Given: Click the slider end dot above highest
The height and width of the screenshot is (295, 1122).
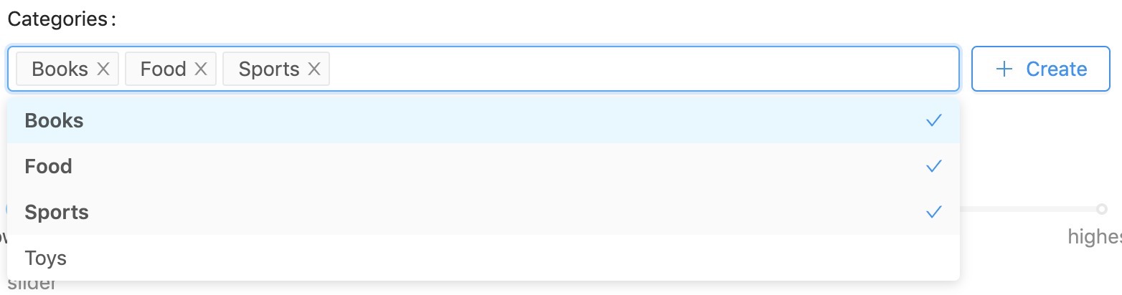Looking at the screenshot, I should (x=1101, y=209).
